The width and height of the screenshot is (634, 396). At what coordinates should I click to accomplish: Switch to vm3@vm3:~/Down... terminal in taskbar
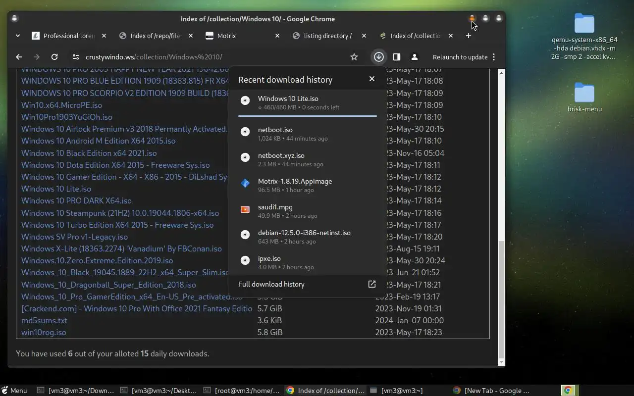pyautogui.click(x=76, y=391)
